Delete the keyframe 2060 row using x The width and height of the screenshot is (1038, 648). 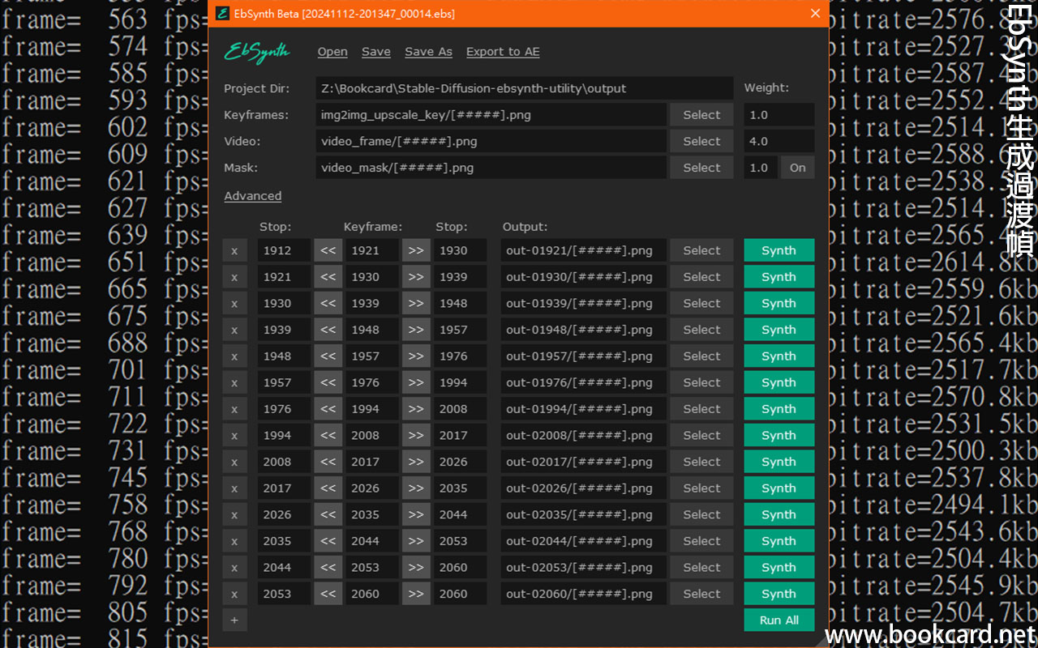click(234, 594)
